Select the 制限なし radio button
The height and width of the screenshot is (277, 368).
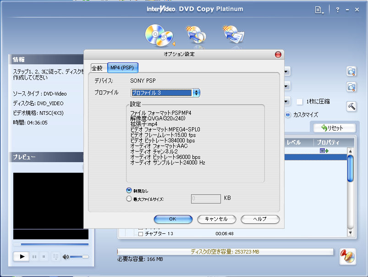tap(129, 191)
